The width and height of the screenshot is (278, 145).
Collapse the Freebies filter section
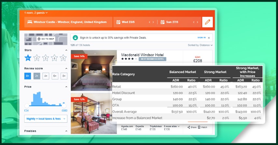coord(66,131)
